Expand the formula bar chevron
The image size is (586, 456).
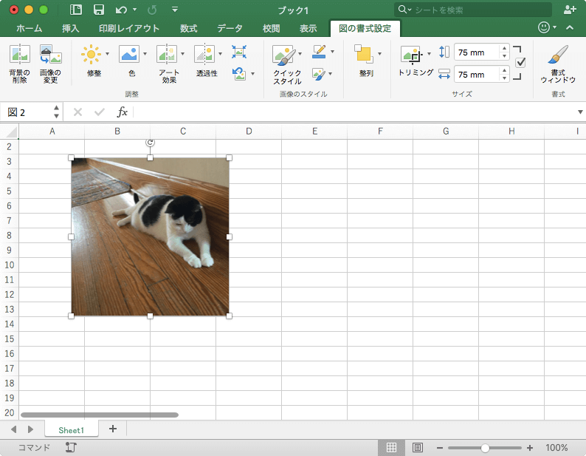(580, 112)
